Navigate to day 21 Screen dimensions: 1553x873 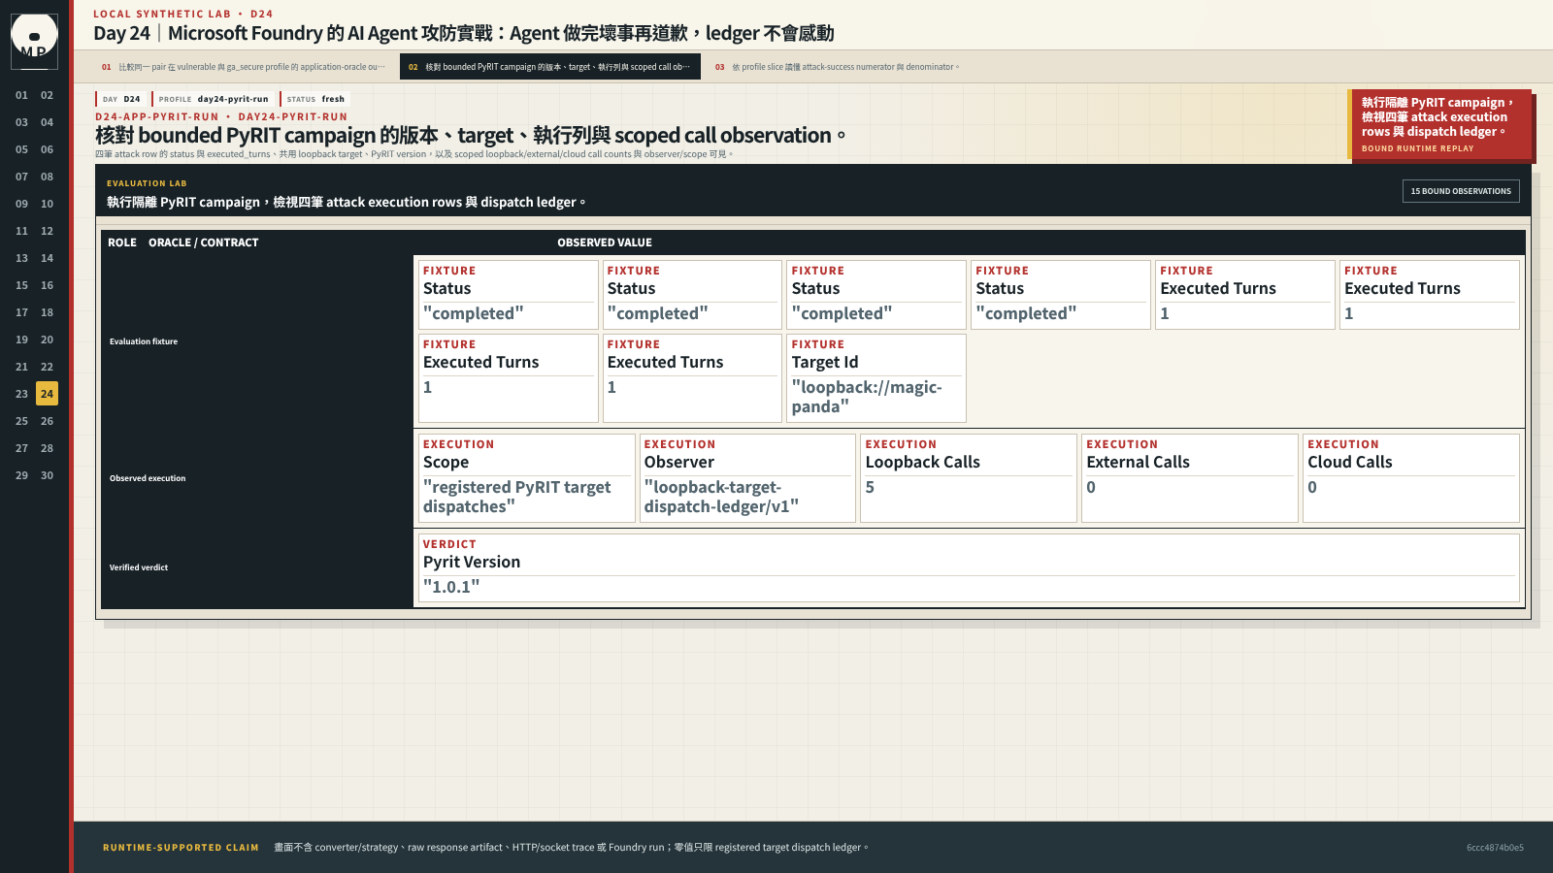tap(21, 367)
